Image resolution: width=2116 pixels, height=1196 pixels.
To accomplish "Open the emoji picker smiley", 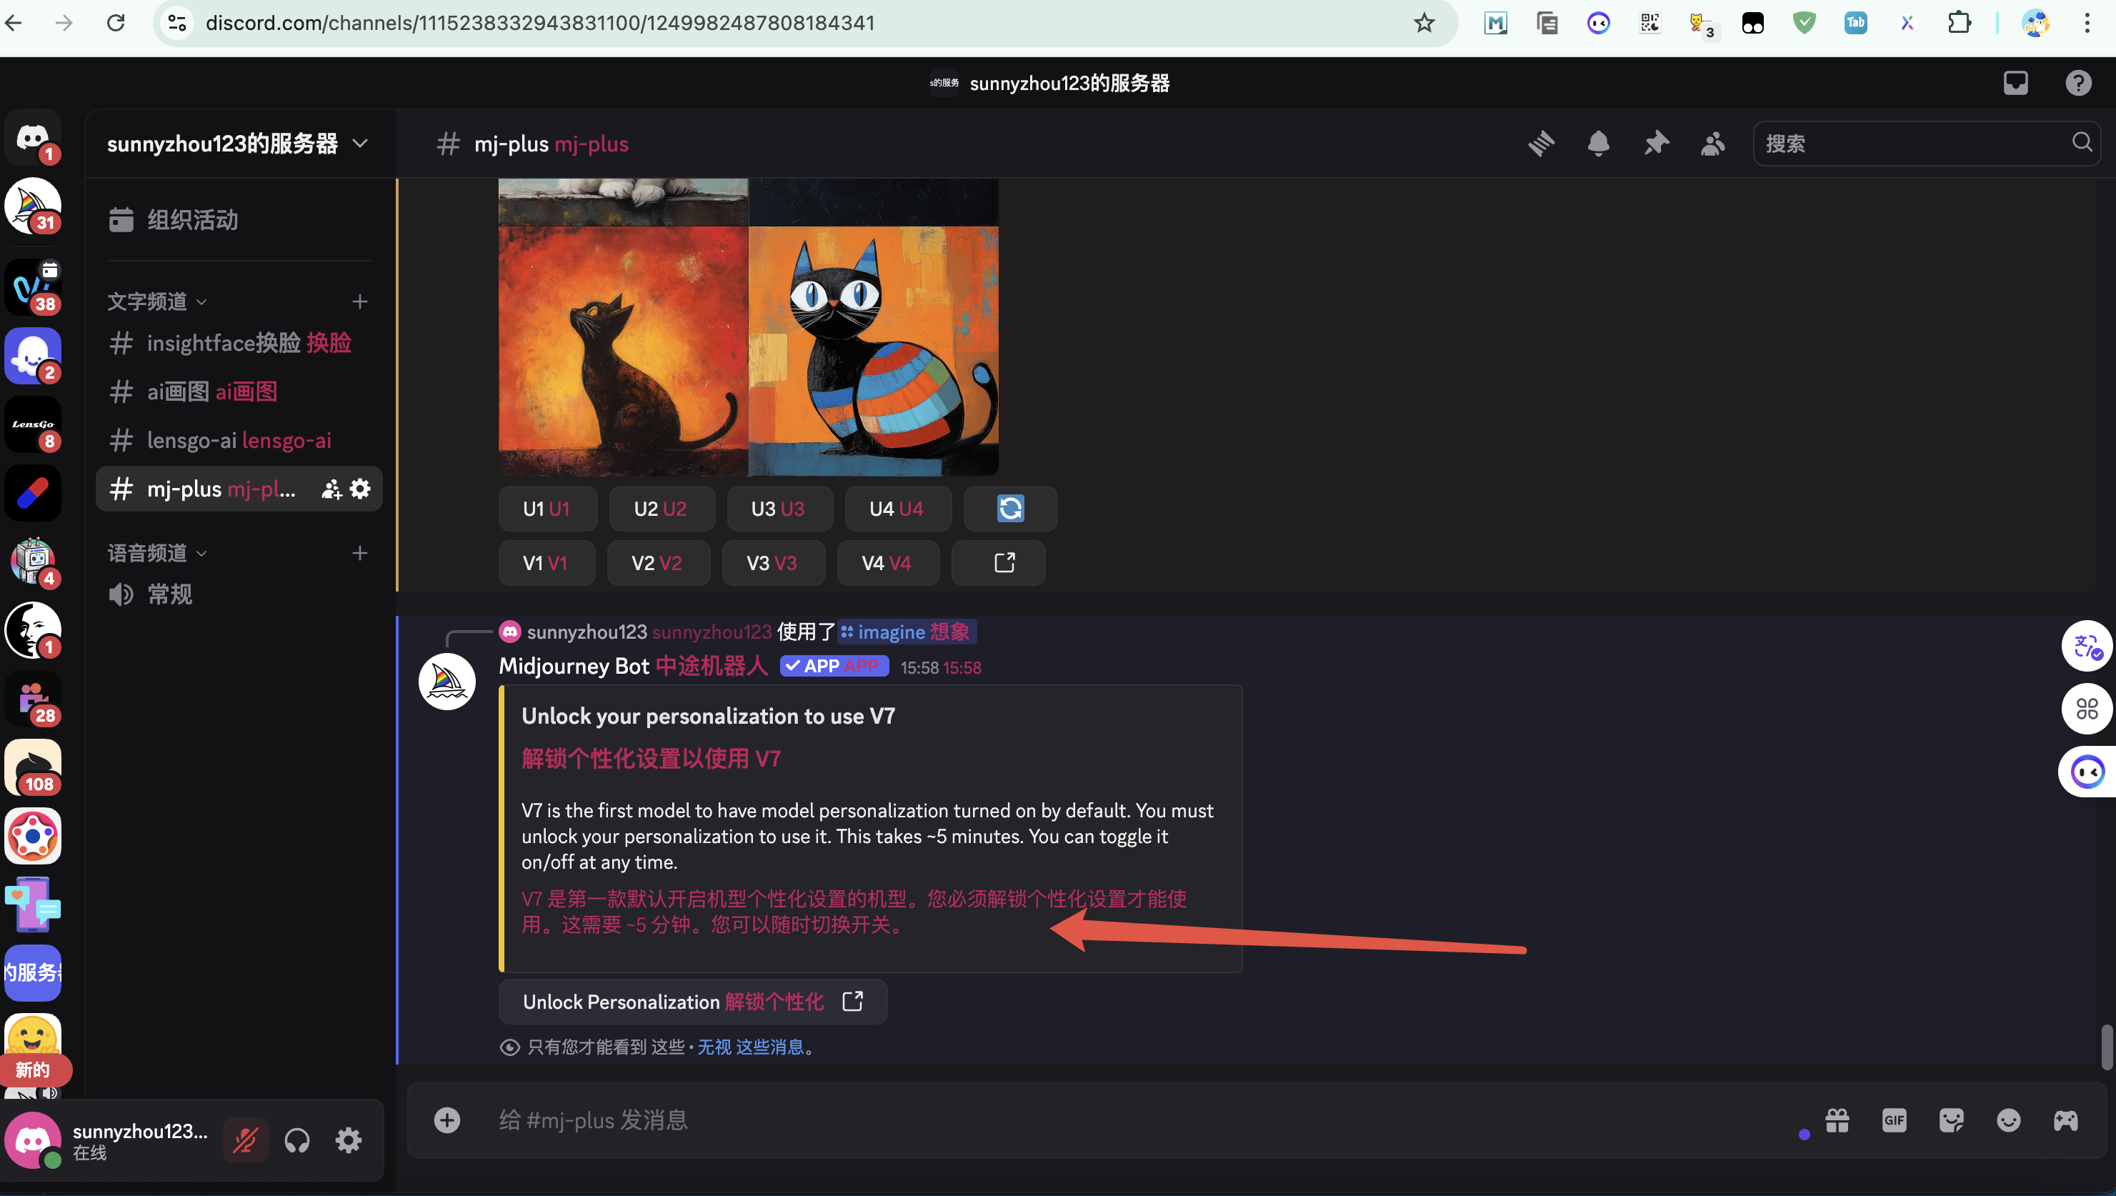I will (x=2008, y=1120).
